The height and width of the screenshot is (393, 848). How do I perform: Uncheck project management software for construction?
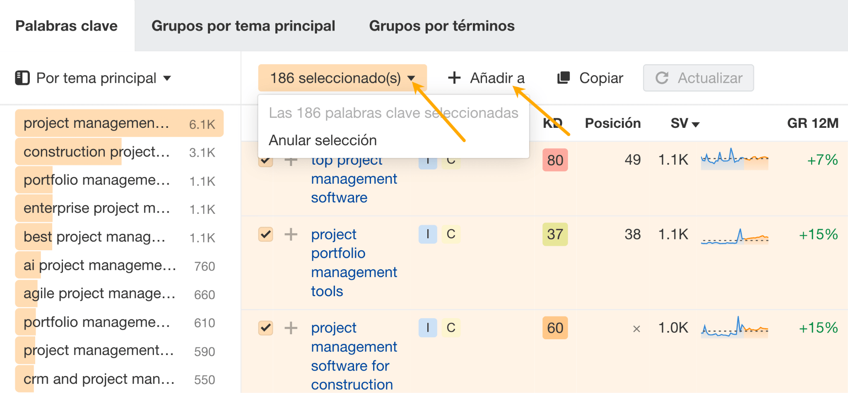(265, 328)
